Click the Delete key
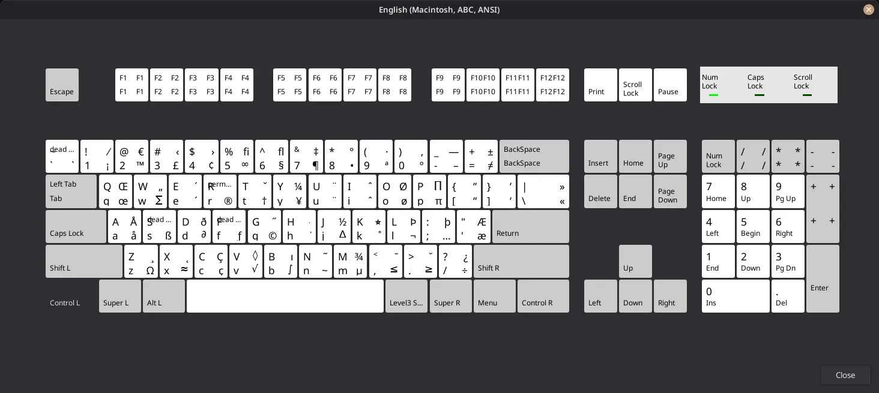879x393 pixels. coord(600,191)
